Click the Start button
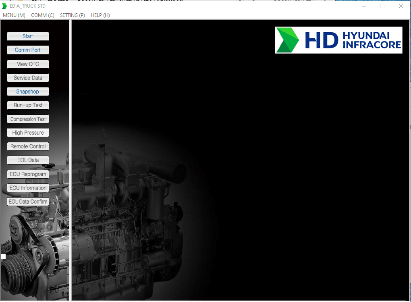Image resolution: width=411 pixels, height=302 pixels. pyautogui.click(x=28, y=36)
